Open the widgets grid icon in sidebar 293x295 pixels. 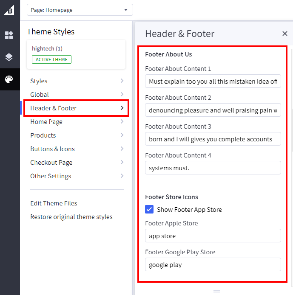(x=9, y=35)
